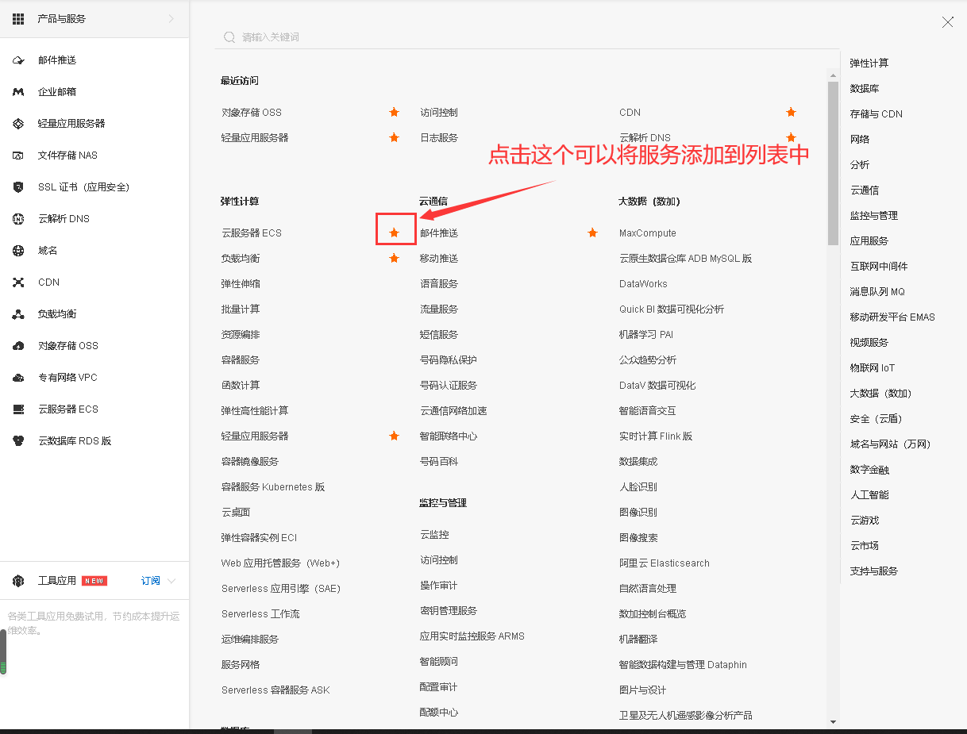Open the DataWorks link
Viewport: 967px width, 734px height.
pyautogui.click(x=643, y=284)
